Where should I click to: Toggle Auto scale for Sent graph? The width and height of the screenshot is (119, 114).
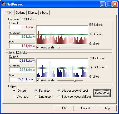[x=38, y=80]
